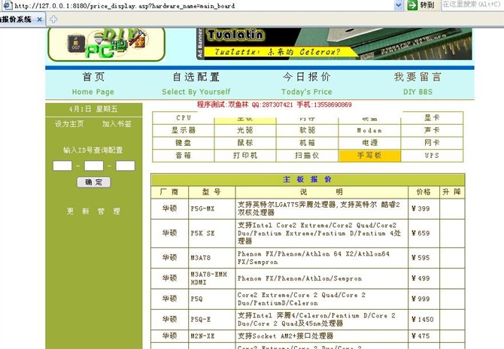
Task: Go to 首页 Home Page
Action: point(93,84)
